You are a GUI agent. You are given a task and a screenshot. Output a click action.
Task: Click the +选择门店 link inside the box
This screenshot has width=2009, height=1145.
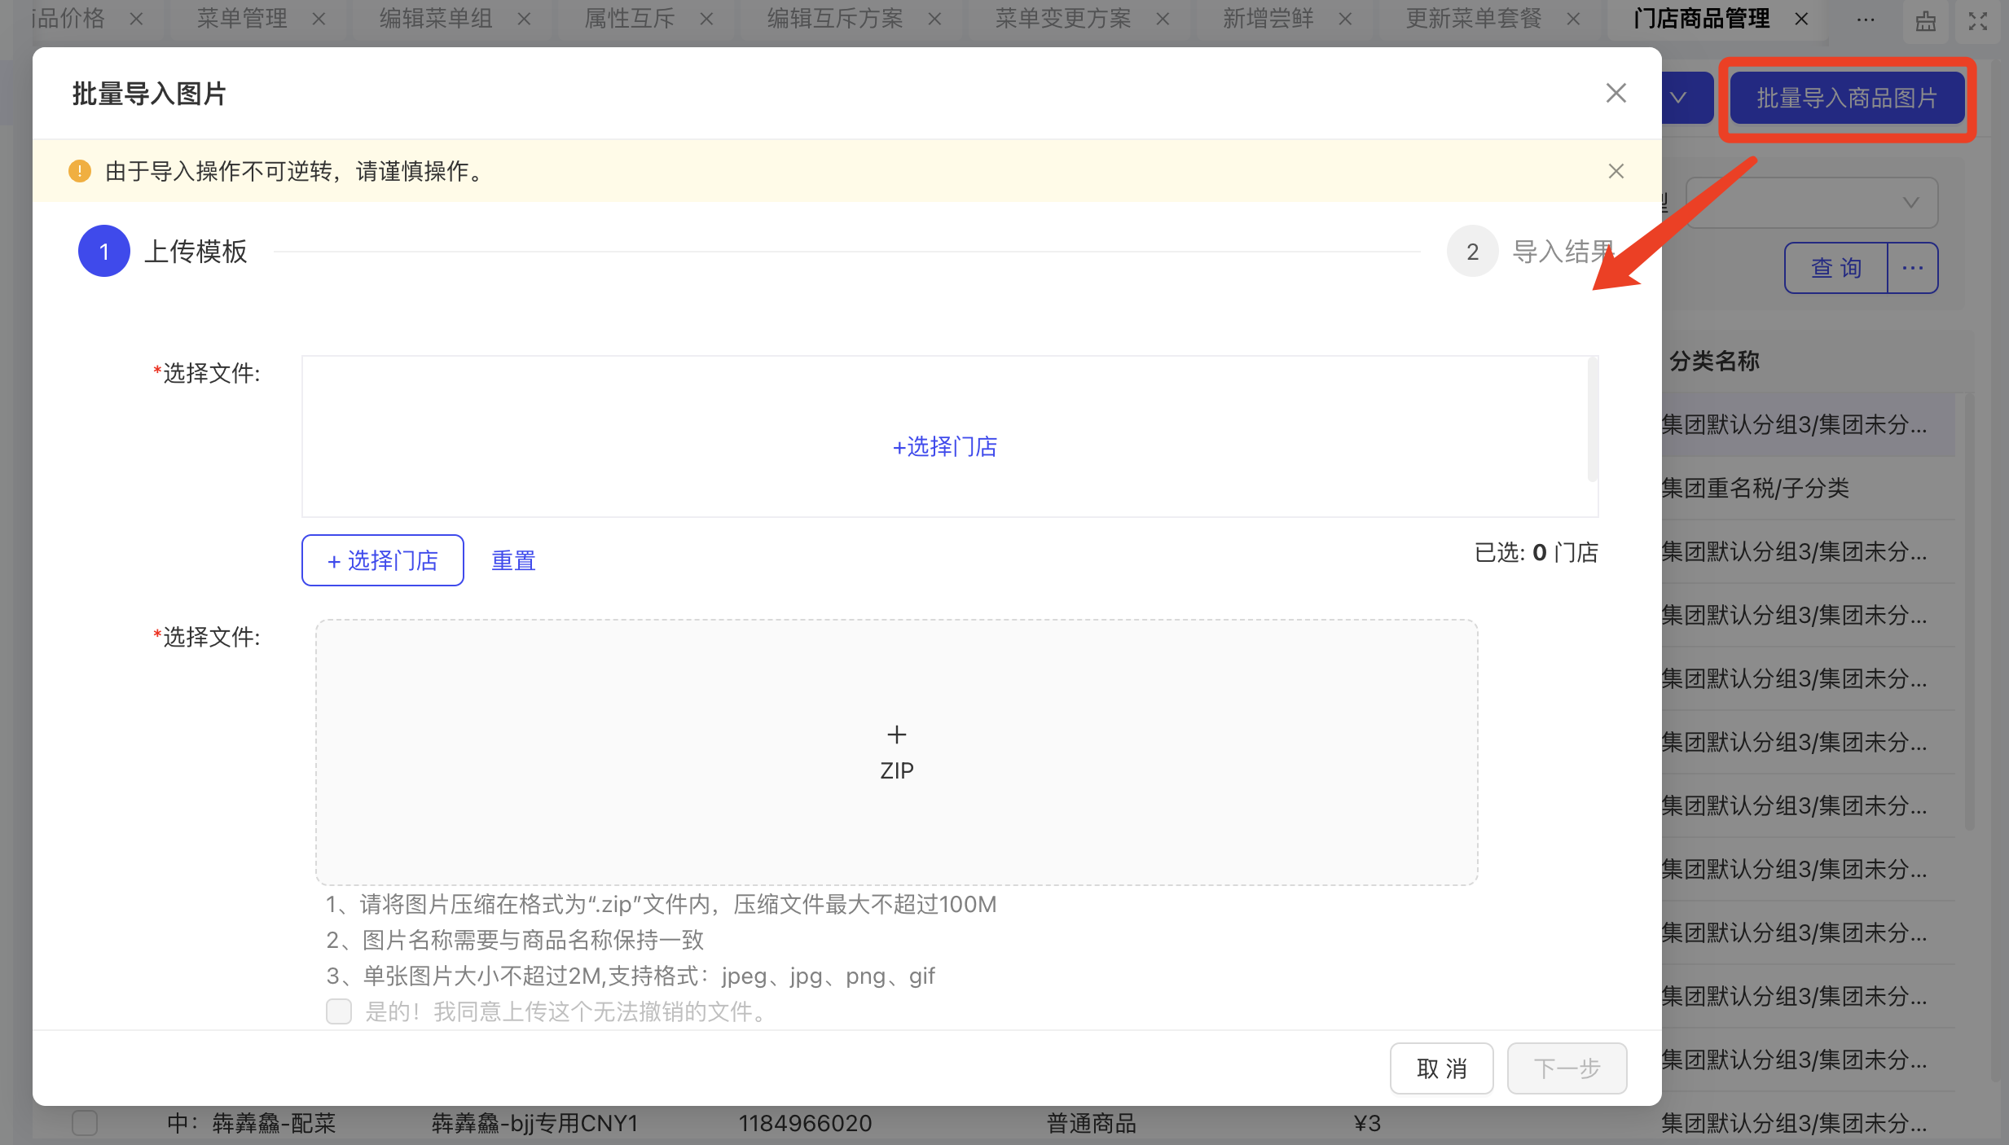(x=945, y=446)
